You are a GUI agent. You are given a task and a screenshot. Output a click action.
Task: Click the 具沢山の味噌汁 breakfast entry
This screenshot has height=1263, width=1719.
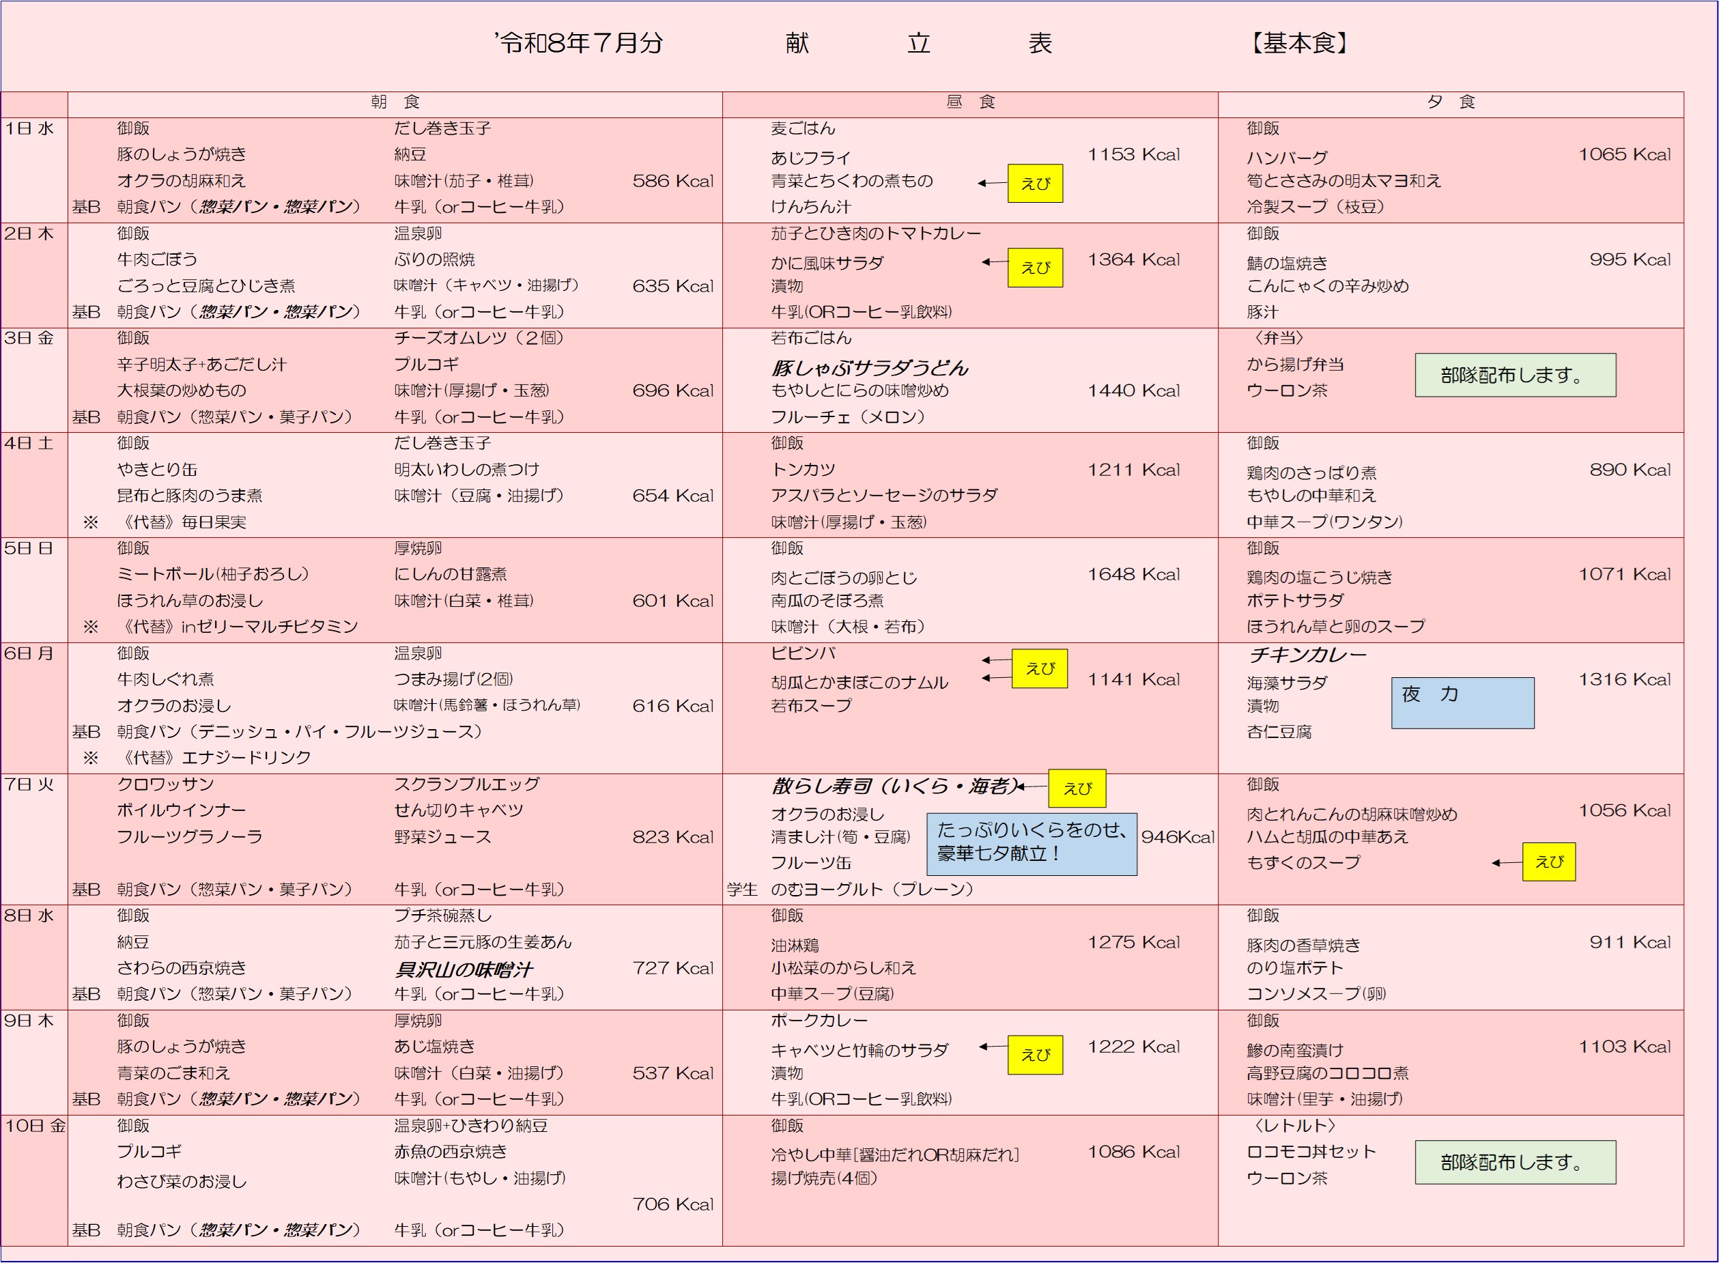point(463,969)
